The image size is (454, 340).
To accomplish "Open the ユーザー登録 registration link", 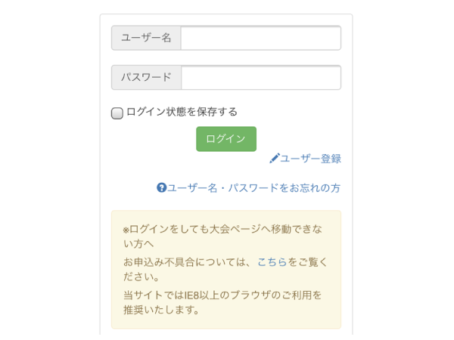I will [x=310, y=159].
